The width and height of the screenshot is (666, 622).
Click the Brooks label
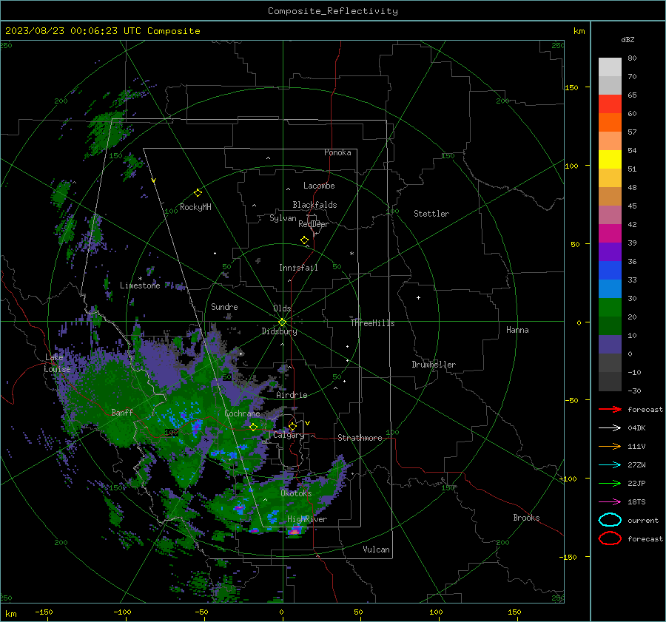click(526, 518)
